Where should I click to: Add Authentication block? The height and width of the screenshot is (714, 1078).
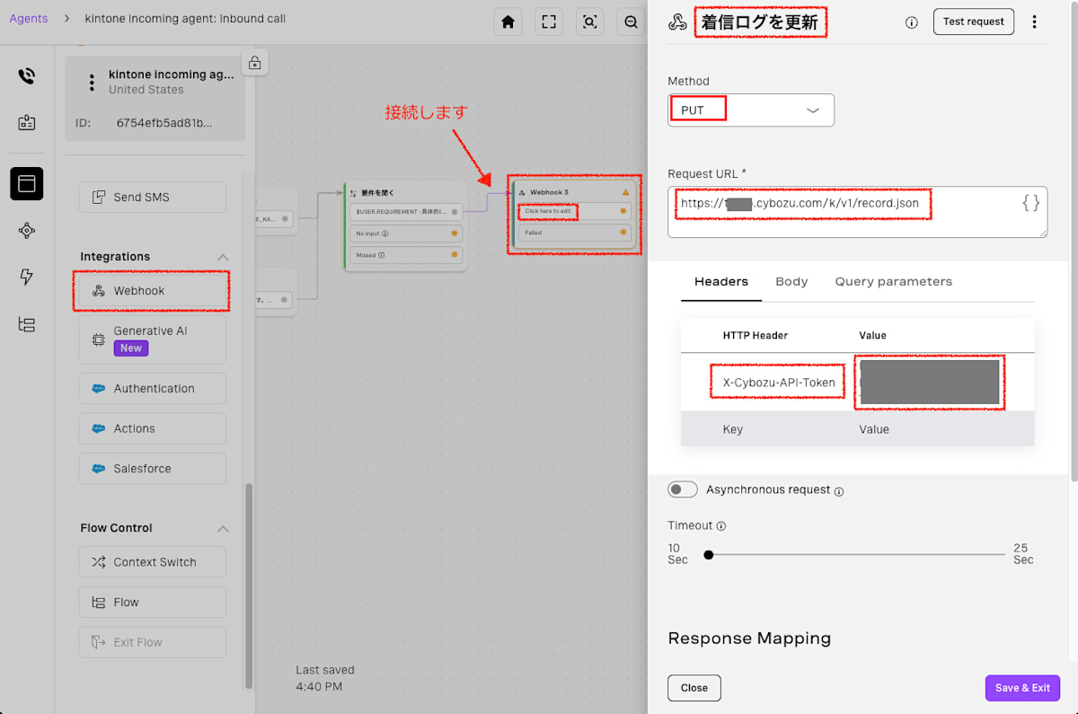tap(153, 389)
